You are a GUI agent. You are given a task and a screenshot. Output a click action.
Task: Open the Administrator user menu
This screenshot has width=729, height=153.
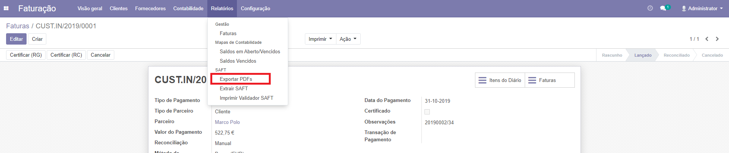click(702, 8)
